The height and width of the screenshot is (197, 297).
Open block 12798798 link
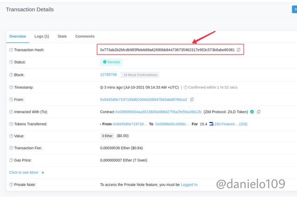point(108,74)
